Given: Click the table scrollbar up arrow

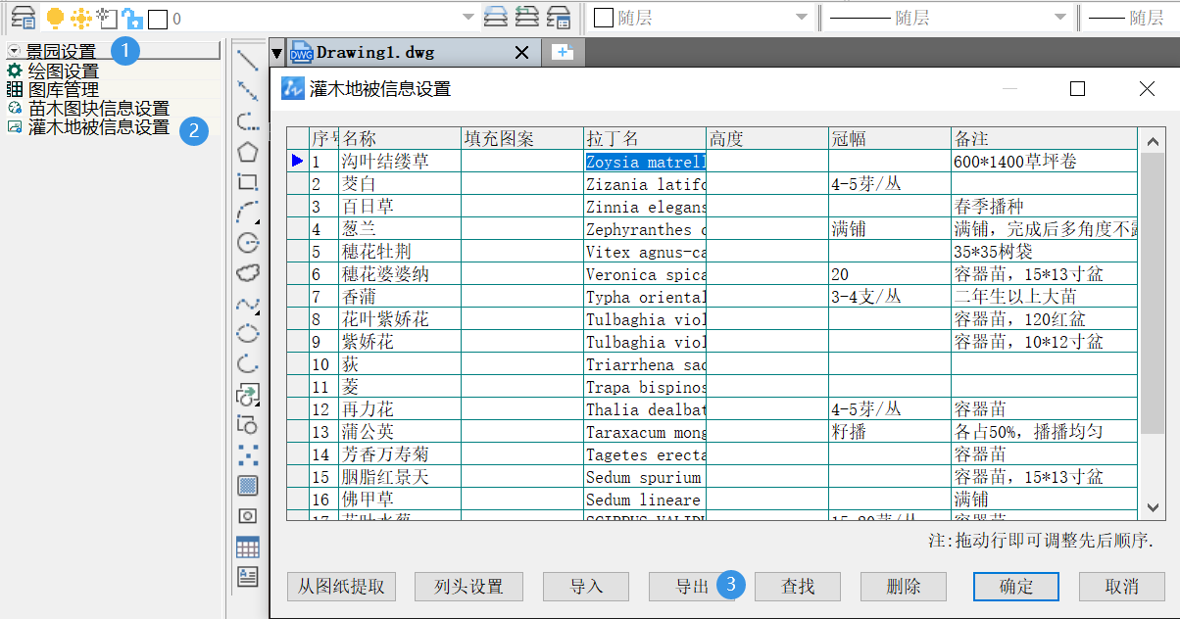Looking at the screenshot, I should tap(1153, 140).
